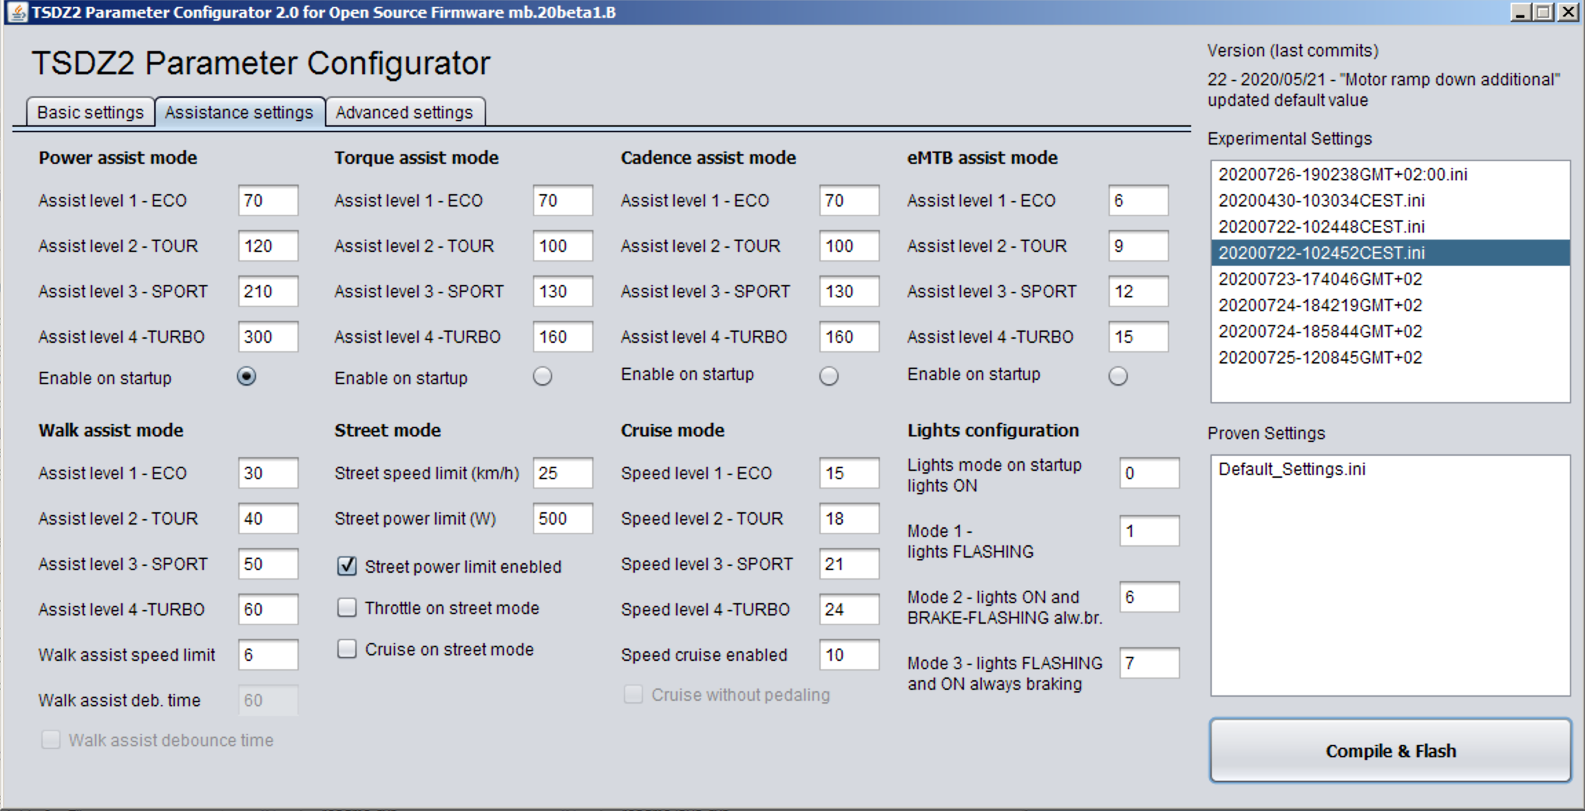
Task: Click Power assist level 3 SPORT field
Action: tap(269, 291)
